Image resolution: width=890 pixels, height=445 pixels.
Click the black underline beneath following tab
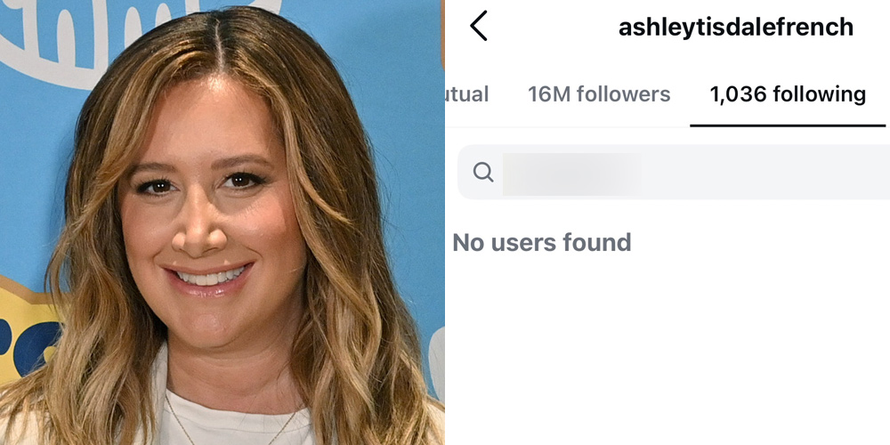click(788, 125)
